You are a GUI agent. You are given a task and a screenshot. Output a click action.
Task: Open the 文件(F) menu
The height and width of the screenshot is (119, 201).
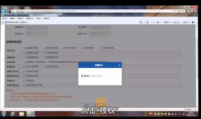tap(4, 19)
